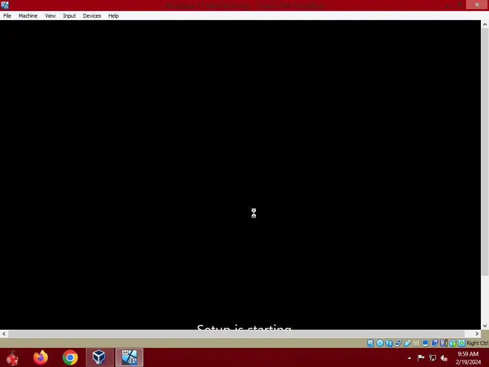Click the horizontal scrollbar right arrow
The height and width of the screenshot is (367, 489).
tap(477, 334)
